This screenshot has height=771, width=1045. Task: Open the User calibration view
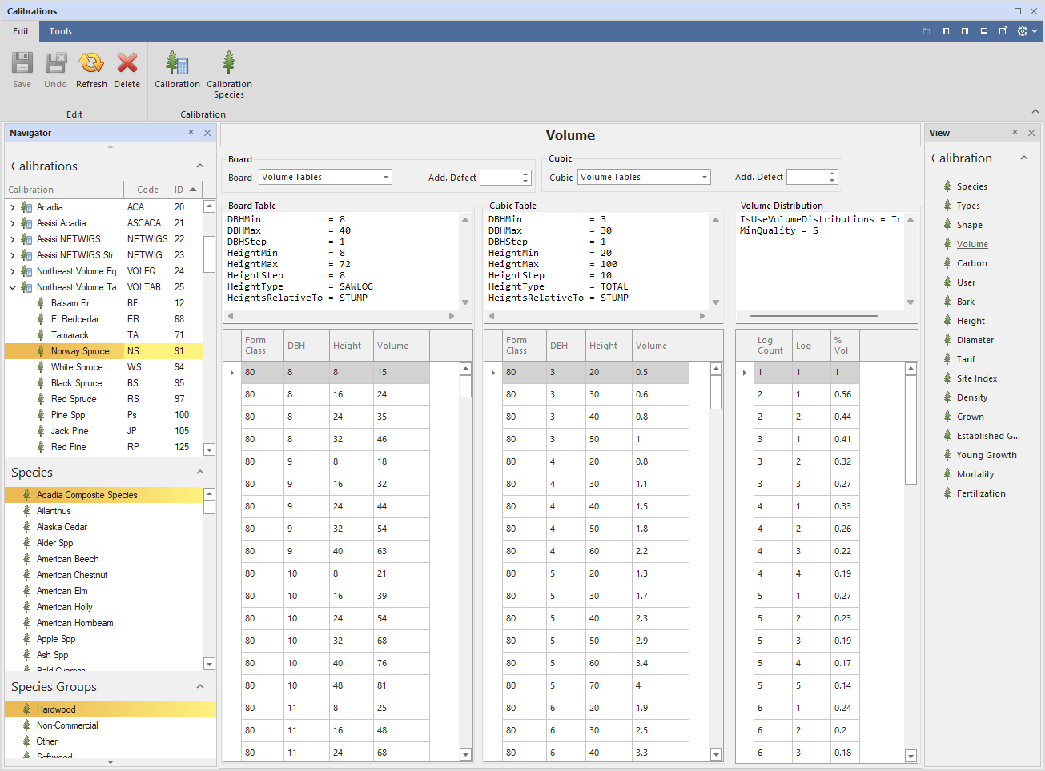click(x=966, y=282)
